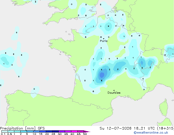Select the 20–25 mm legend color swatch
Image resolution: width=174 pixels, height=135 pixels.
pyautogui.click(x=49, y=131)
